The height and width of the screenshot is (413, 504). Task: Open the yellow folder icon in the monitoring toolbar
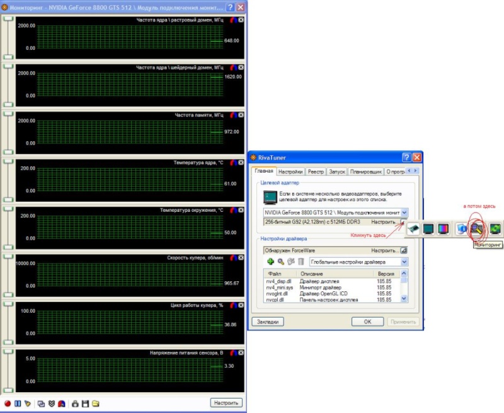[x=96, y=404]
